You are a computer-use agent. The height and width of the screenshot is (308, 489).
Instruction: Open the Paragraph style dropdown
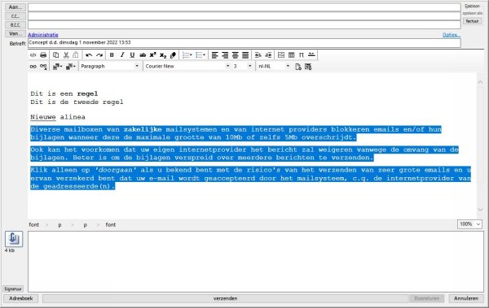tap(110, 67)
